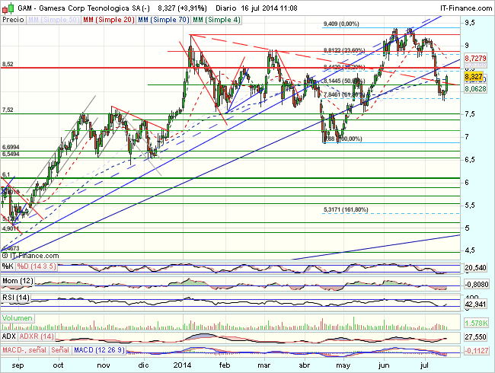Image resolution: width=495 pixels, height=373 pixels.
Task: Click the green 8,0628 price axis tag
Action: (x=474, y=89)
